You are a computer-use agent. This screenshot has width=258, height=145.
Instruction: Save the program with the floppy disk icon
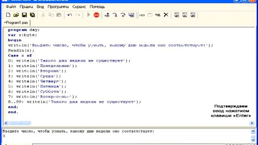(24, 15)
